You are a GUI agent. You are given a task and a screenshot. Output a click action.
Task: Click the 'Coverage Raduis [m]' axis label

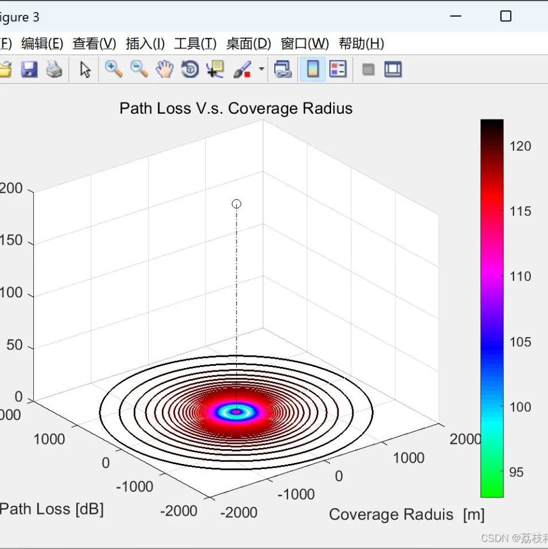(x=407, y=515)
